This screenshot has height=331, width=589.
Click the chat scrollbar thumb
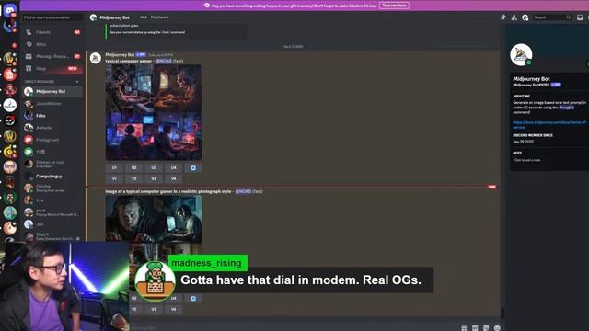point(502,313)
